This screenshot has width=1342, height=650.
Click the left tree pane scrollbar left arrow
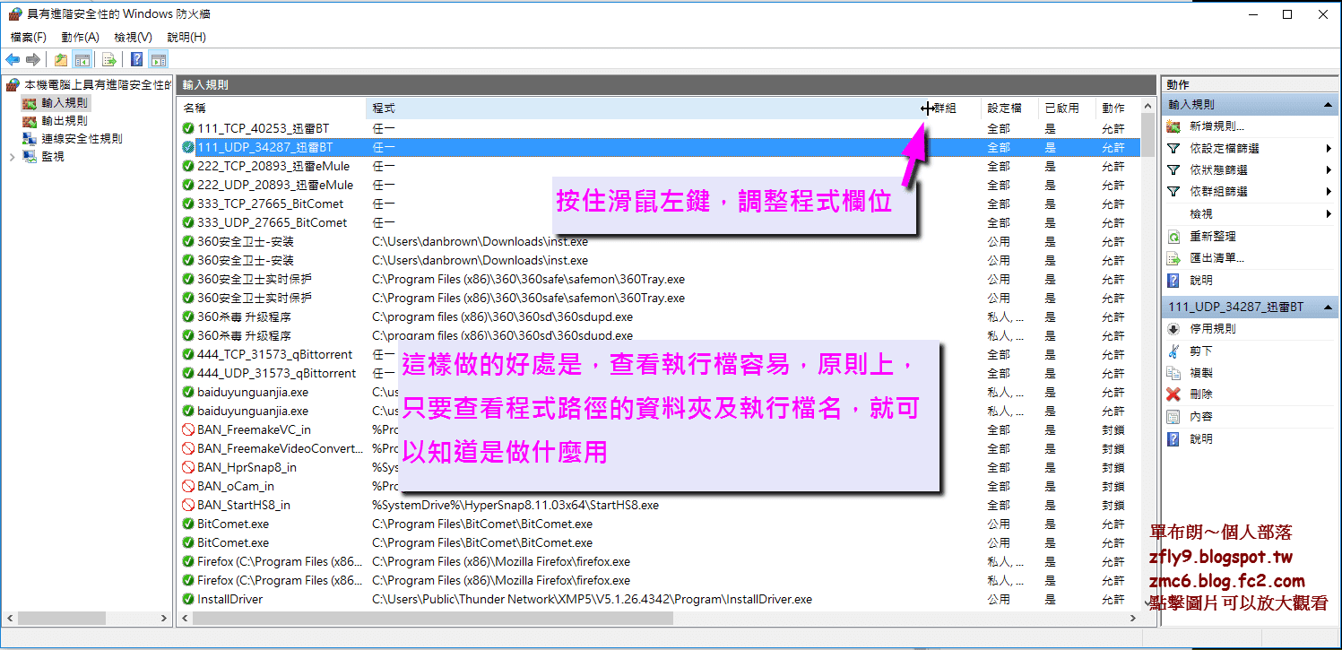click(x=9, y=618)
